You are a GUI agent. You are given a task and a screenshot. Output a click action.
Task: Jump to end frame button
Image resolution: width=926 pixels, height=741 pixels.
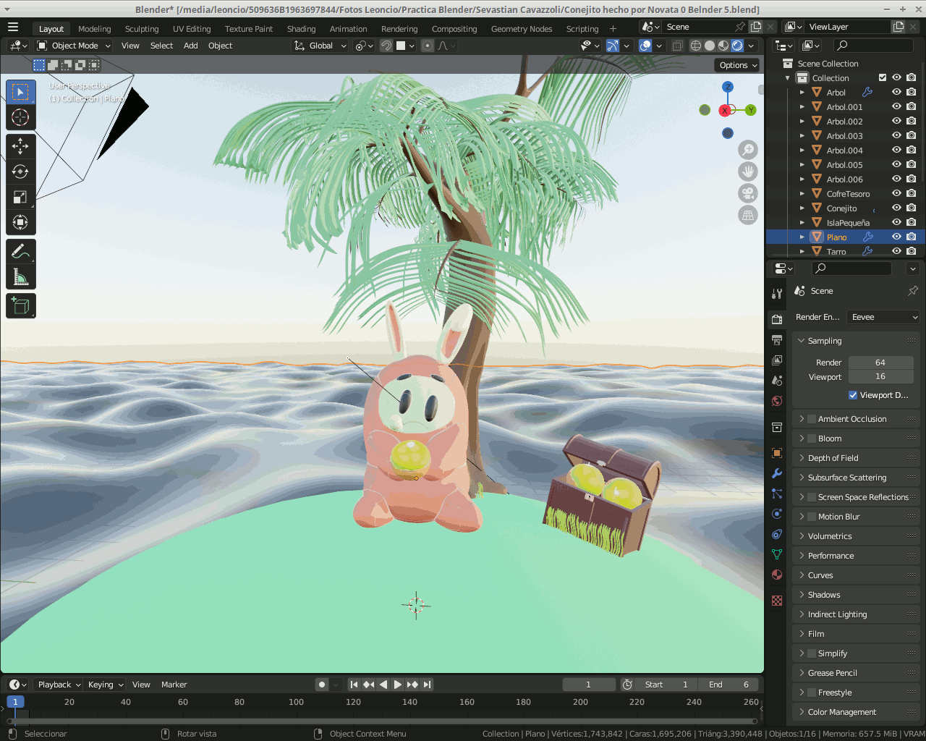(x=427, y=685)
